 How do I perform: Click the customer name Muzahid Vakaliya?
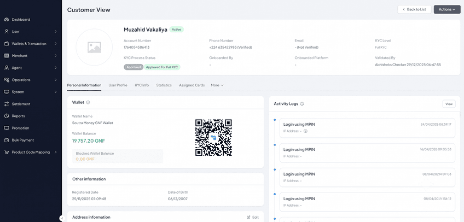point(146,30)
